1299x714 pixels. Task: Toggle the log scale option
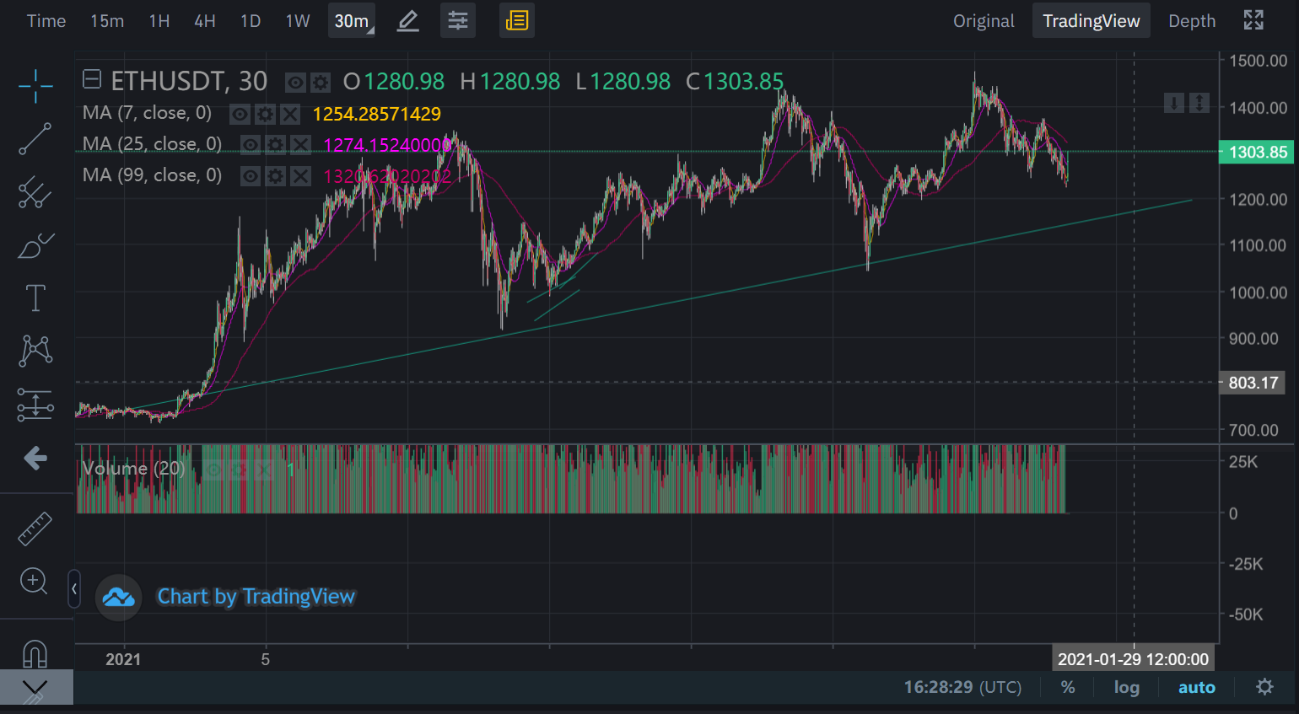[x=1126, y=687]
